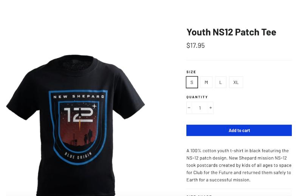
Task: Click the quantity number field
Action: tap(200, 108)
